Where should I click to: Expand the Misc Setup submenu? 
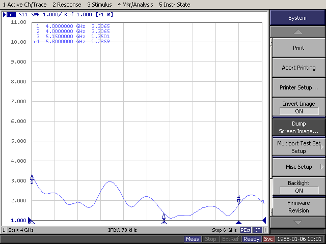point(298,167)
